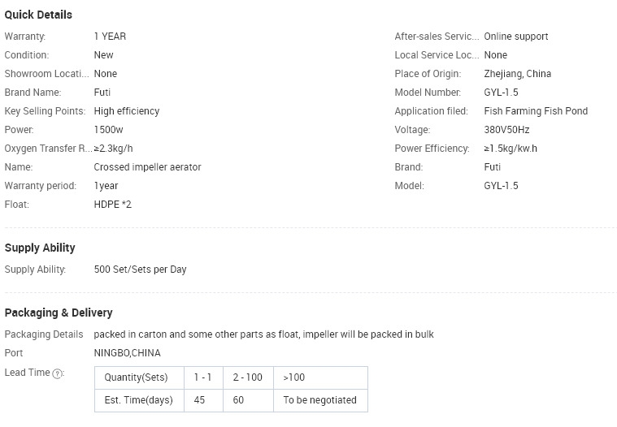The image size is (617, 427).
Task: Click the packaging details description text
Action: (263, 334)
